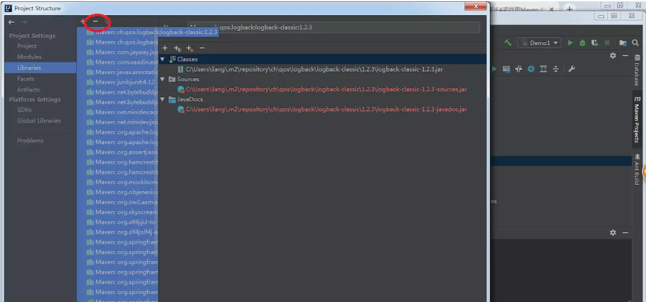Select the Maven: org.mockito library row
The width and height of the screenshot is (646, 302).
118,182
